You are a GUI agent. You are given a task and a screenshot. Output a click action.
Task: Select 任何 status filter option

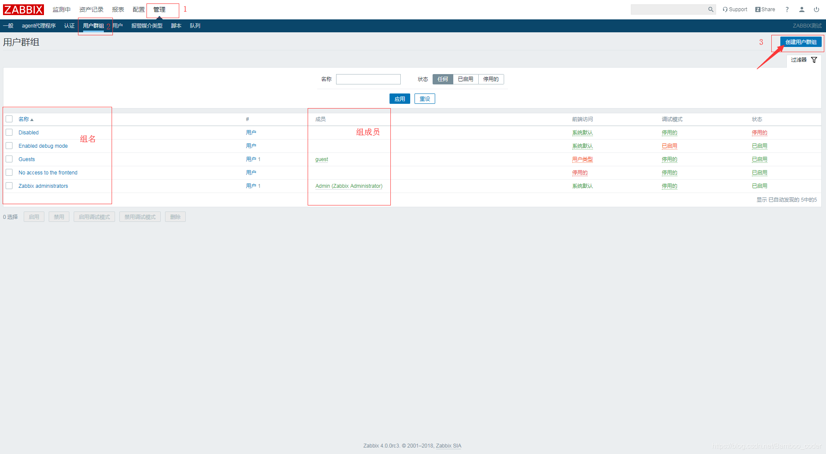443,79
